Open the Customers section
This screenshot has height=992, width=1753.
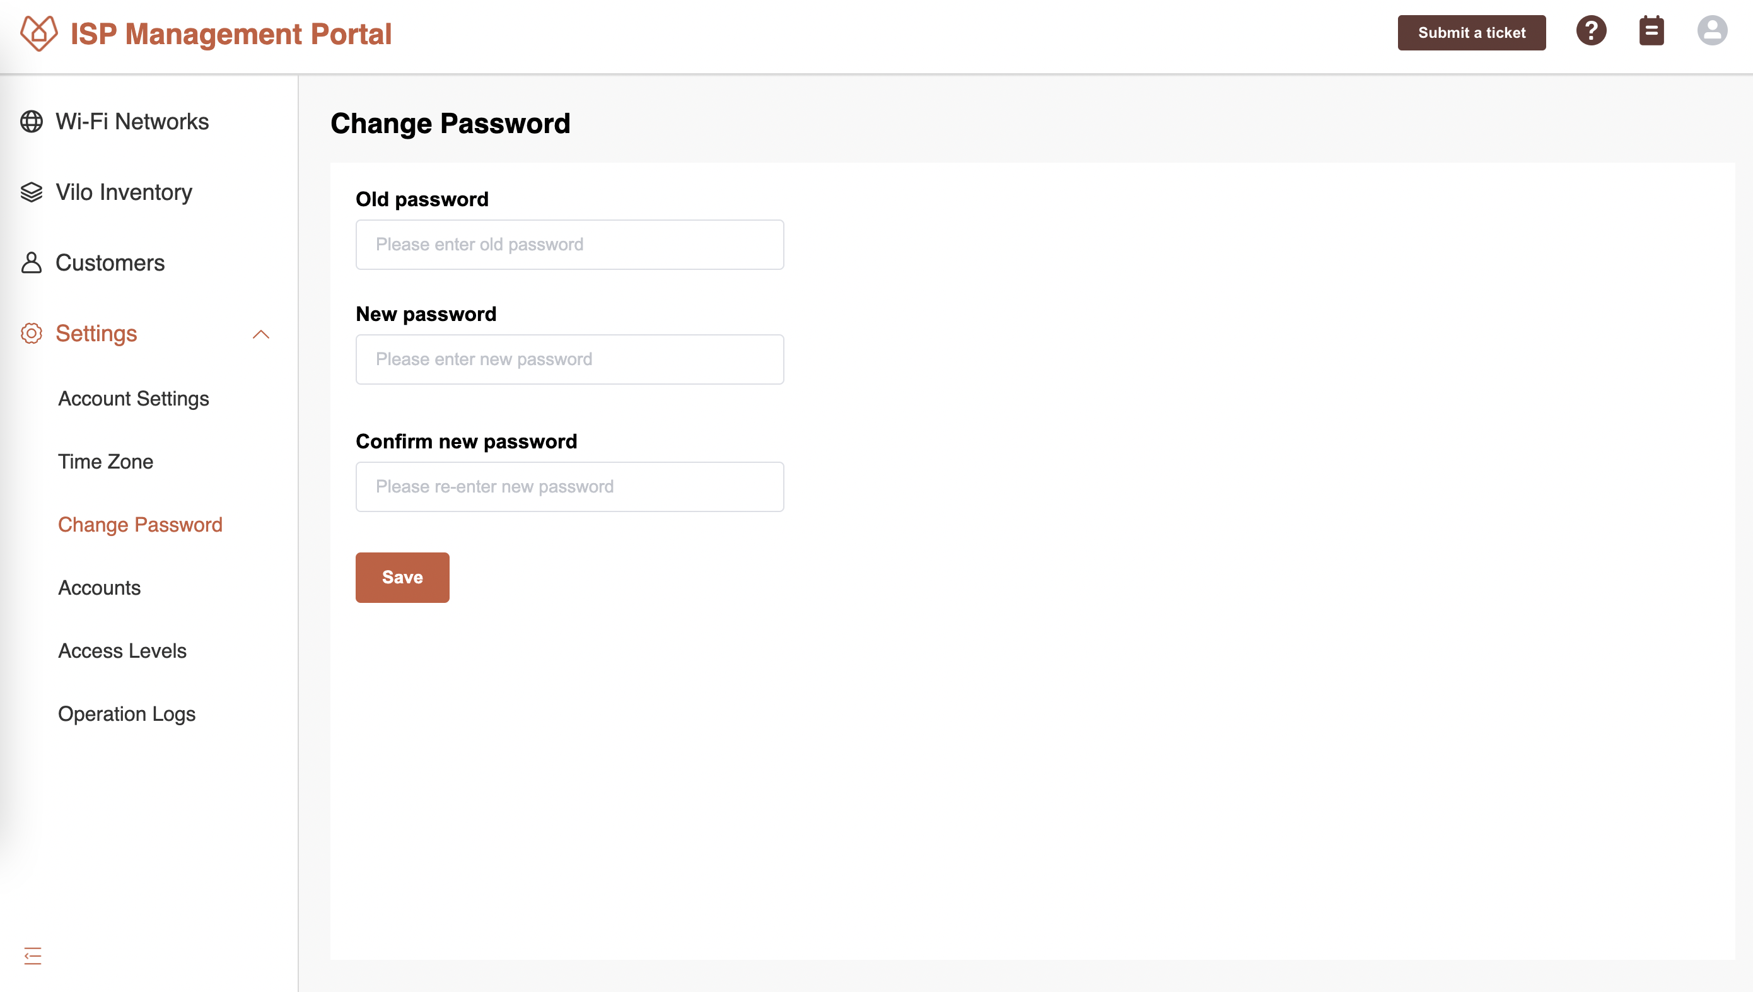(110, 263)
